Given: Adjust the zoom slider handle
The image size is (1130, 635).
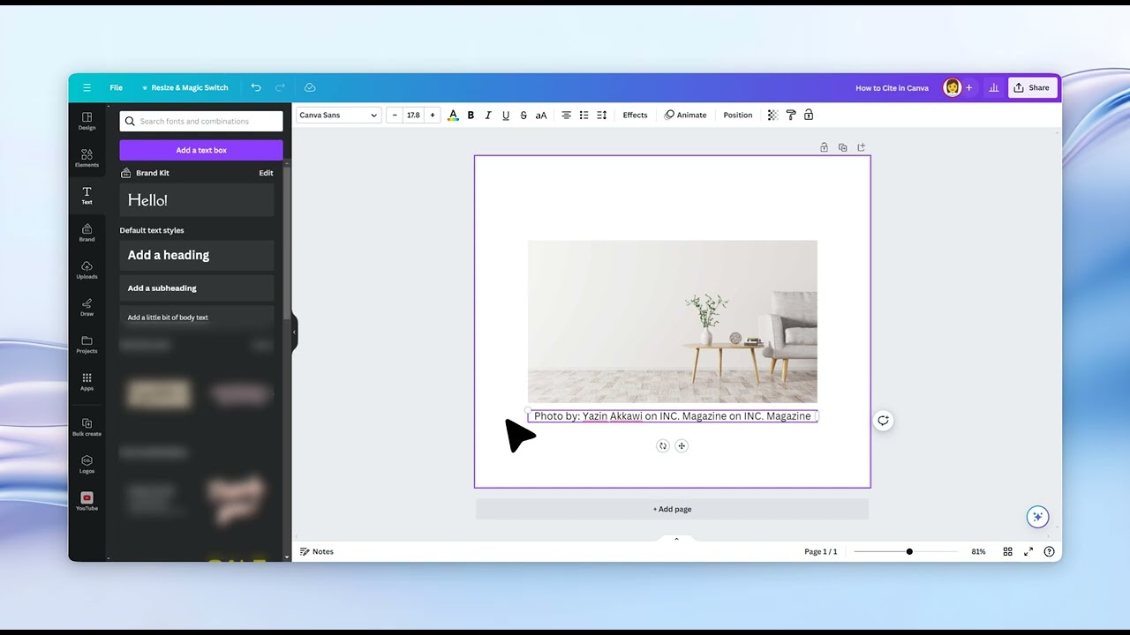Looking at the screenshot, I should (x=909, y=551).
